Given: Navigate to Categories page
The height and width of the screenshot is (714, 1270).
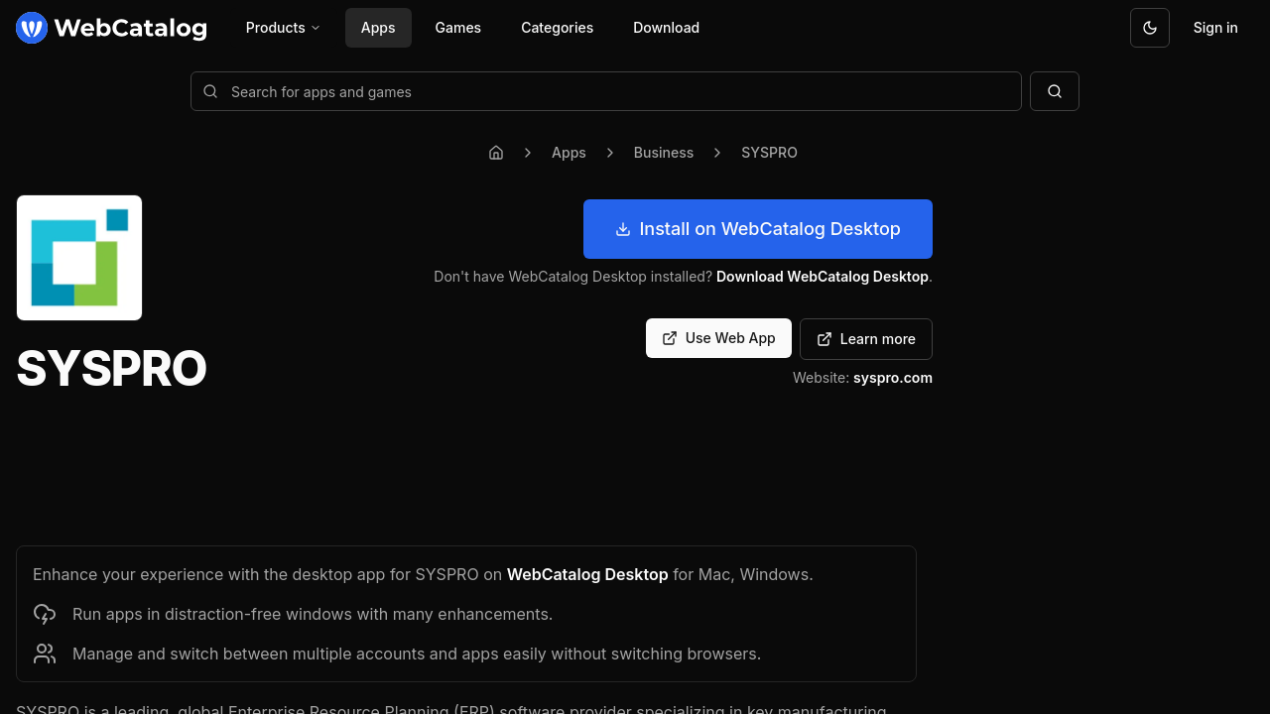Looking at the screenshot, I should pyautogui.click(x=557, y=28).
